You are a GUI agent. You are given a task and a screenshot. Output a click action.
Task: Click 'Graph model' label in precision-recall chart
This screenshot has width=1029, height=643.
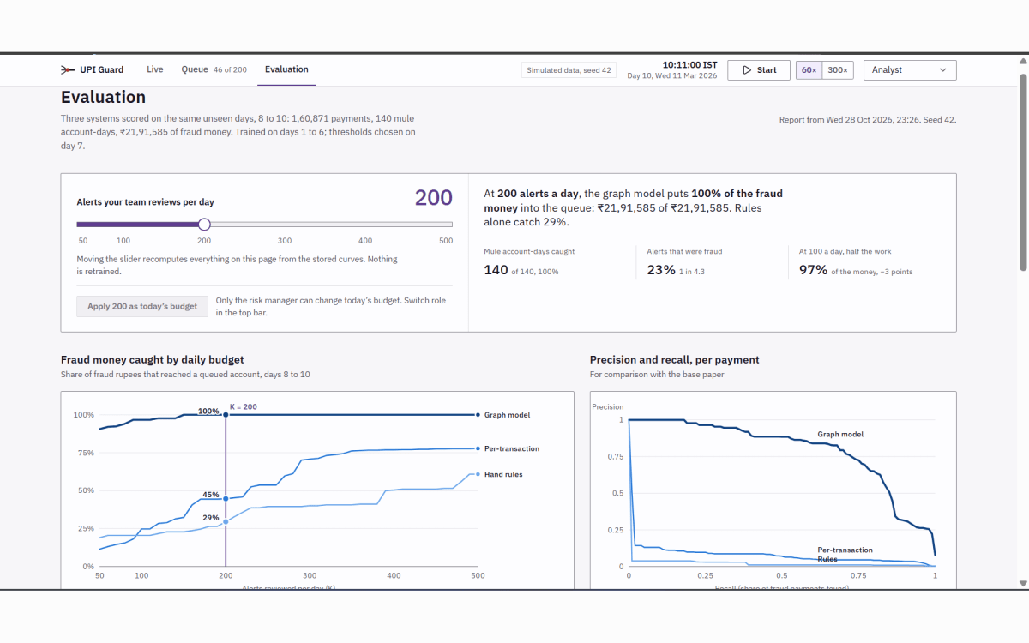pos(840,435)
